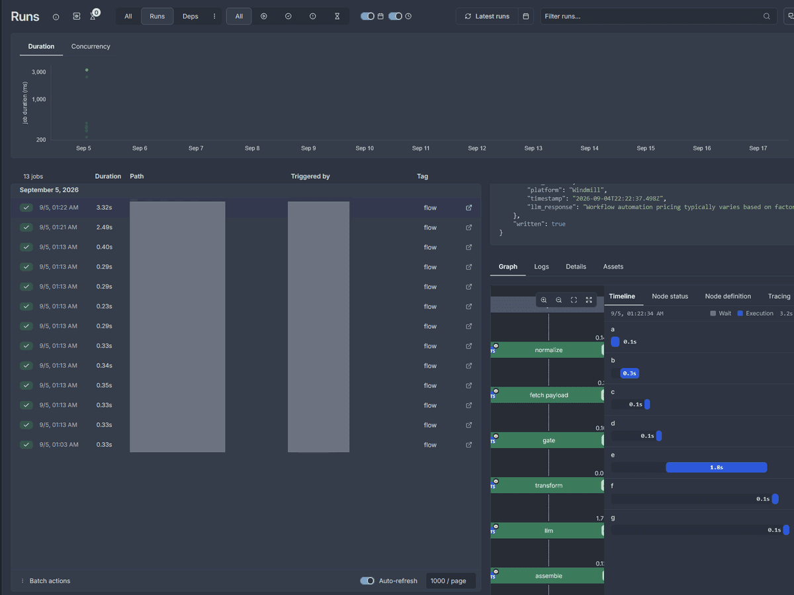Select the transform node in the graph
The width and height of the screenshot is (794, 595).
click(x=547, y=486)
